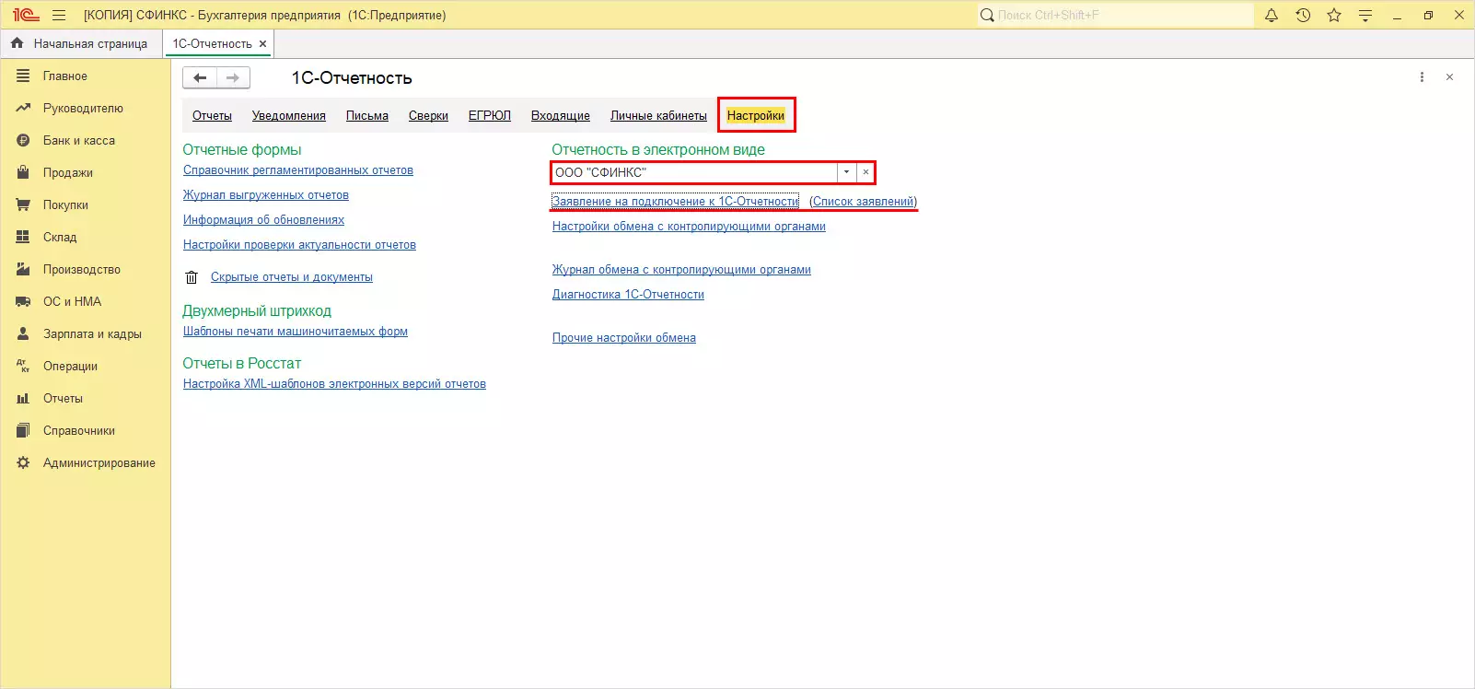1475x689 pixels.
Task: Expand the organization dropdown arrow
Action: point(846,172)
